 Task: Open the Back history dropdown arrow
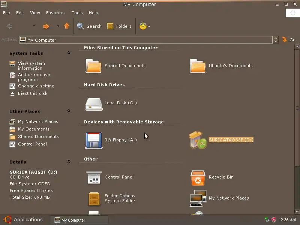point(34,26)
